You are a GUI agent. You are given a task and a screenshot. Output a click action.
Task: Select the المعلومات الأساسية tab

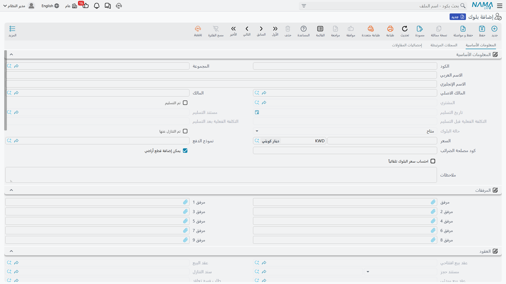pyautogui.click(x=481, y=45)
